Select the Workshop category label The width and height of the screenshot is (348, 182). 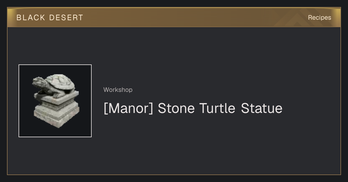pos(118,90)
